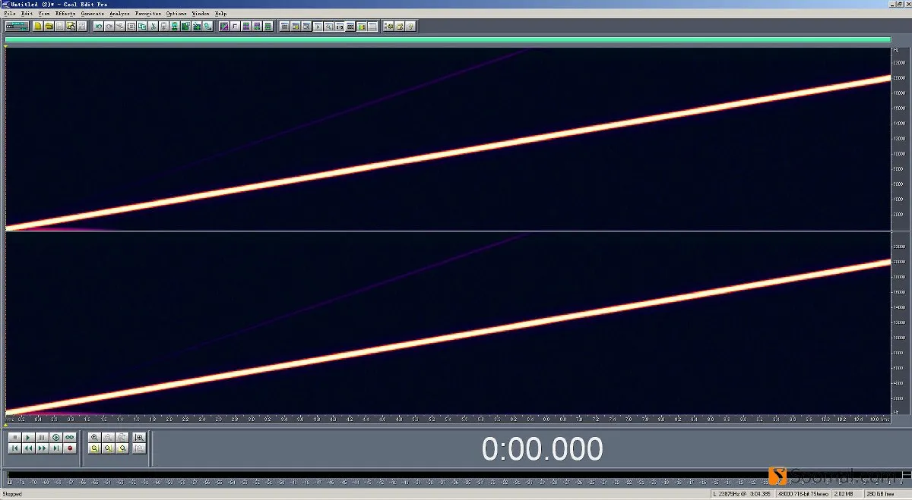Click the bright sweep line in the bottom channel

click(448, 337)
